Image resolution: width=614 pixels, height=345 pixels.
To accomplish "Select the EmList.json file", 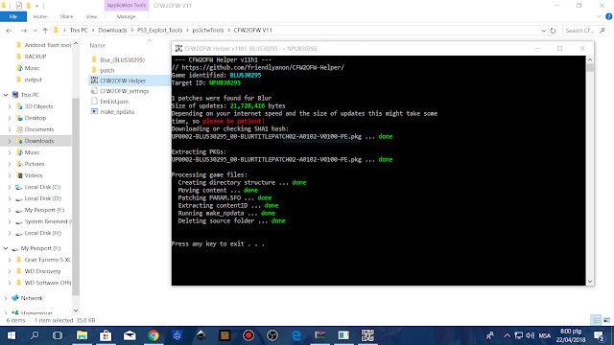I will [109, 102].
